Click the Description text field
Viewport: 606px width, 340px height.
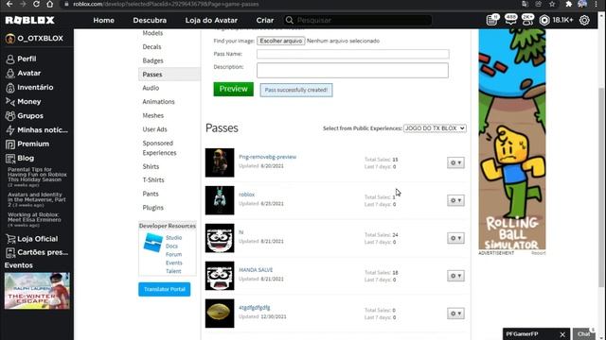pos(352,71)
